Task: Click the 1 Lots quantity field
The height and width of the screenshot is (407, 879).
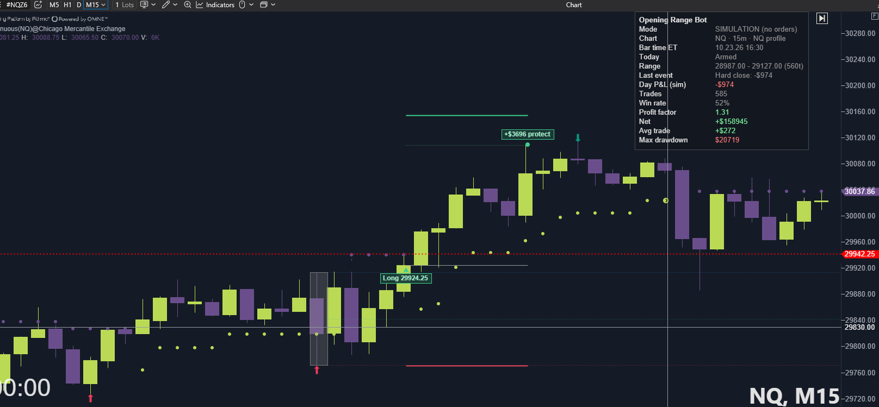Action: 124,4
